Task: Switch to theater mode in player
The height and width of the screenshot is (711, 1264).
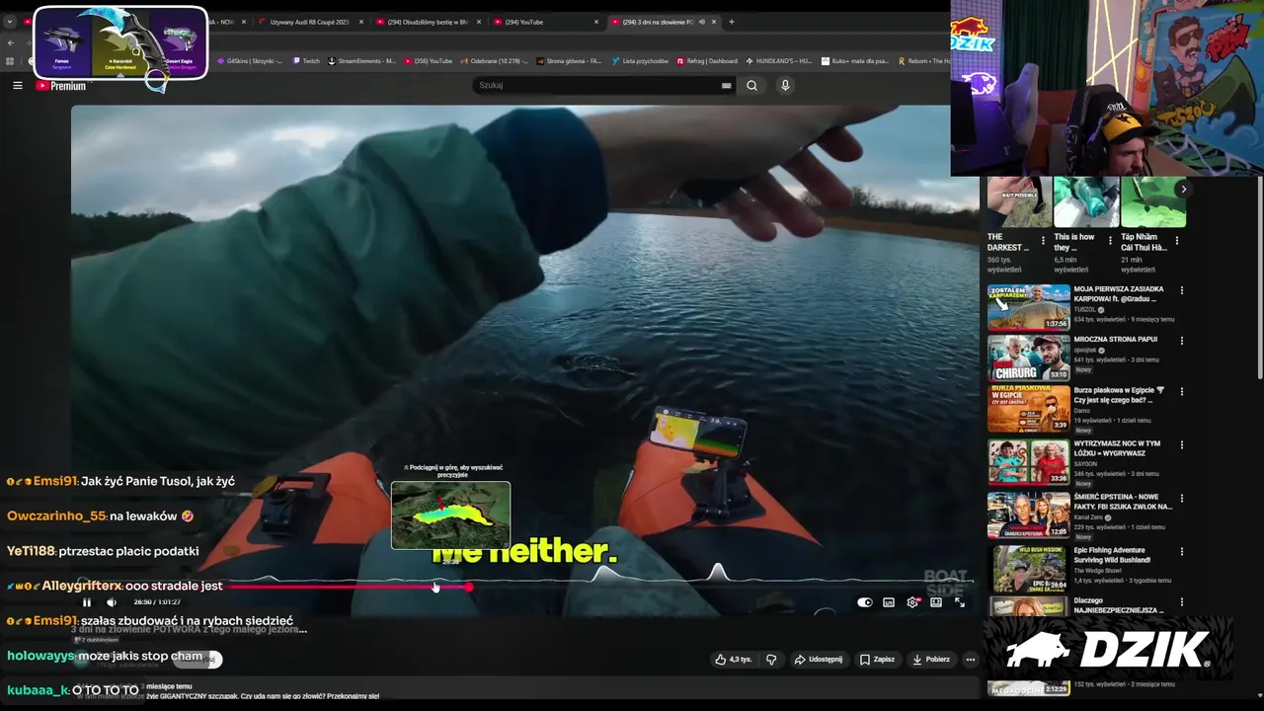Action: [x=936, y=602]
